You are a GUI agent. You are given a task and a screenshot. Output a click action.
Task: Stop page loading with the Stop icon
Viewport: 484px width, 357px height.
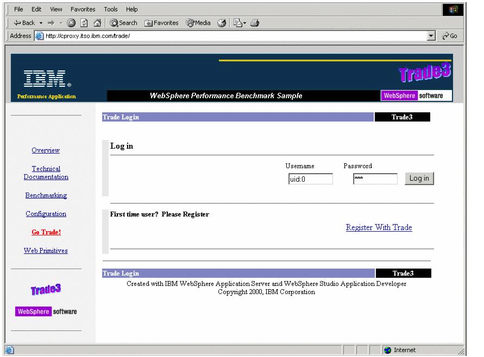click(71, 23)
